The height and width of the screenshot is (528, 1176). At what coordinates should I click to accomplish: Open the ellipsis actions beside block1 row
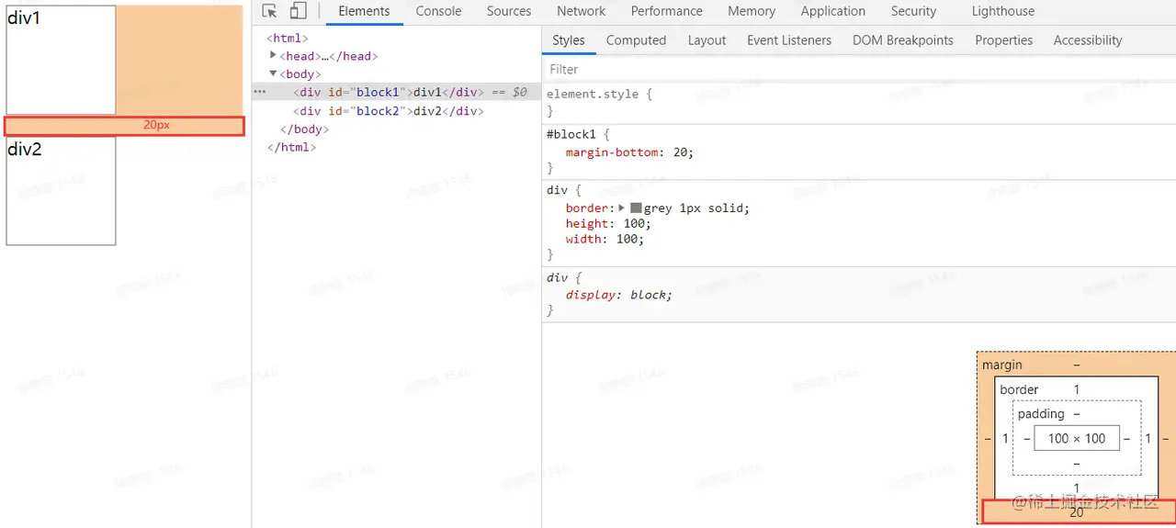pos(260,92)
